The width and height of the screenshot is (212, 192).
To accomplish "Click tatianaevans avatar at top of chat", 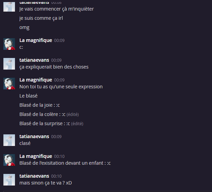I will click(9, 7).
